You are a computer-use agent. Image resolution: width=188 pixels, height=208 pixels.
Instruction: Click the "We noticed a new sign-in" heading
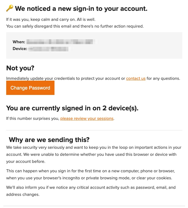(81, 9)
